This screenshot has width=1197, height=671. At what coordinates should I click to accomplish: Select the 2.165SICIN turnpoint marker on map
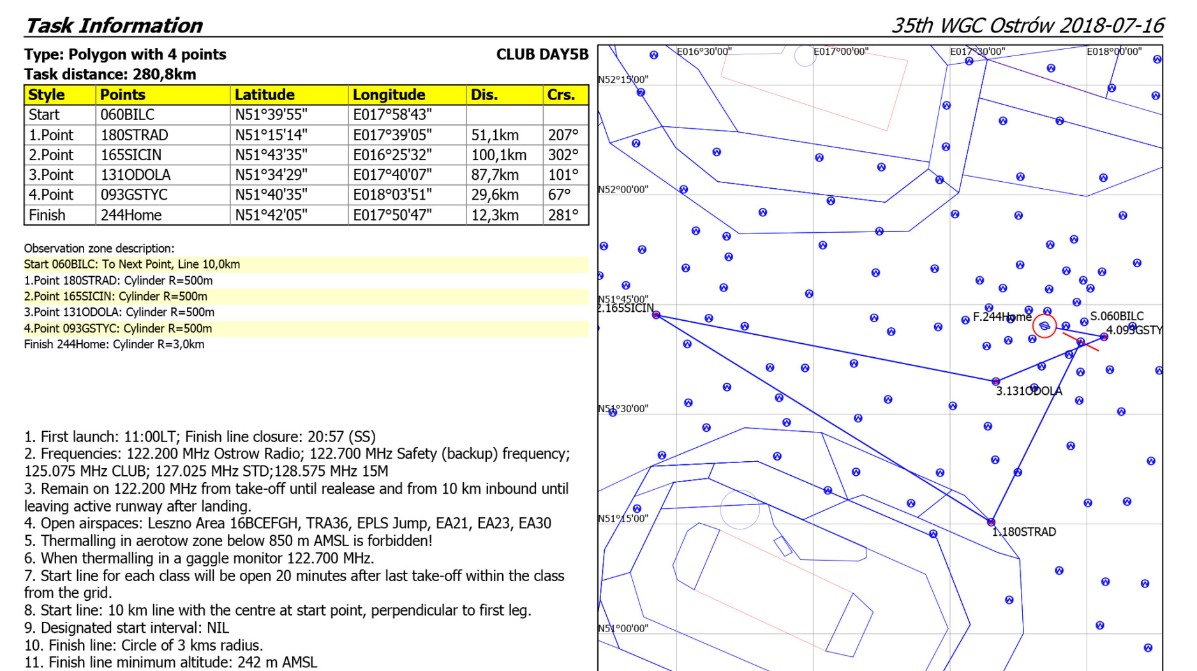pos(656,315)
